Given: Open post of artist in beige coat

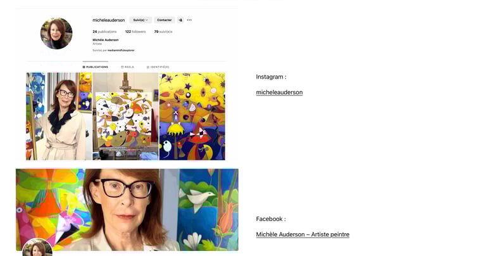Looking at the screenshot, I should coord(59,117).
